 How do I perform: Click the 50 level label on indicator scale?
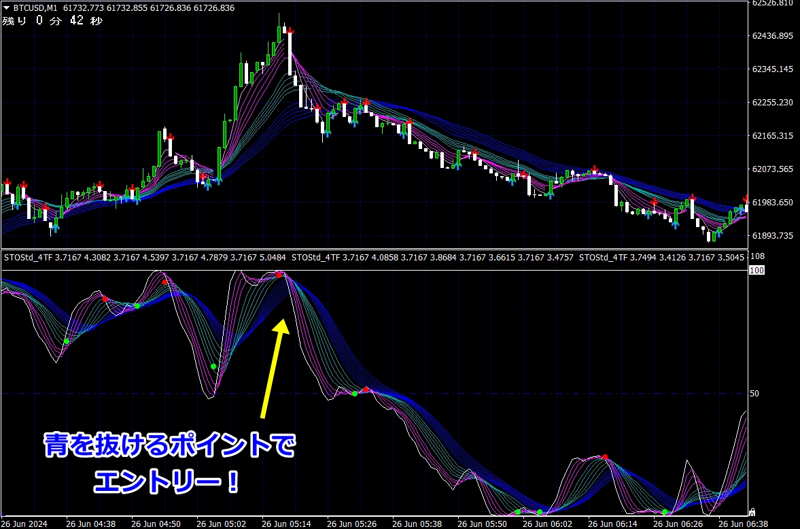(x=754, y=394)
